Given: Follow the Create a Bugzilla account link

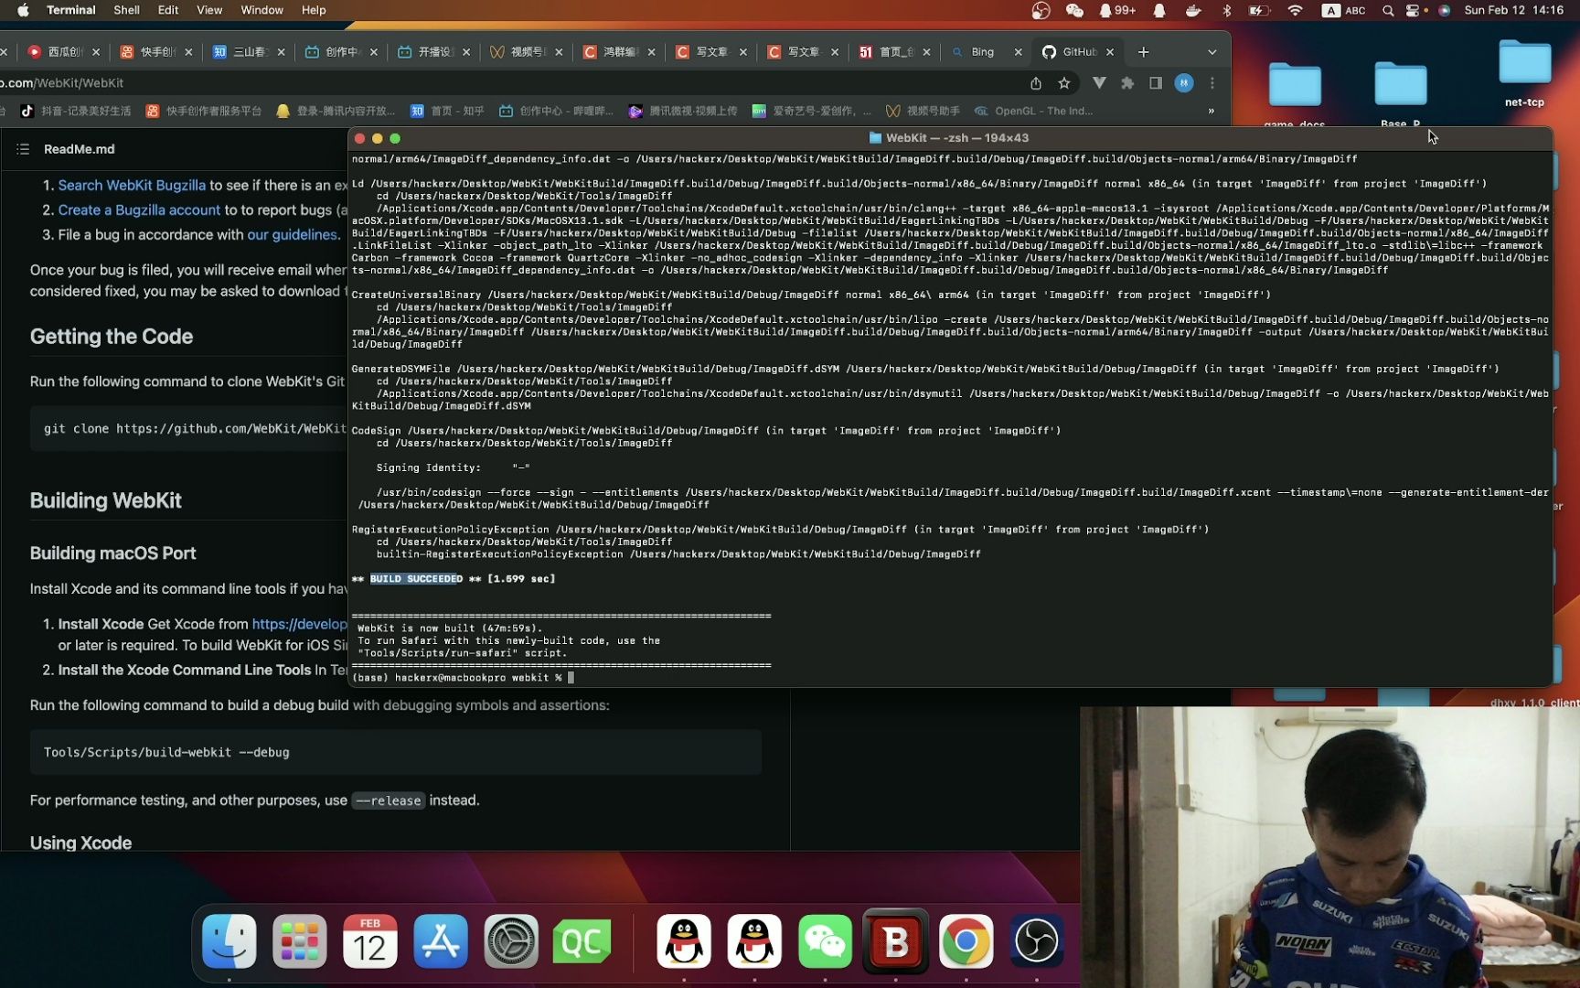Looking at the screenshot, I should [x=139, y=209].
